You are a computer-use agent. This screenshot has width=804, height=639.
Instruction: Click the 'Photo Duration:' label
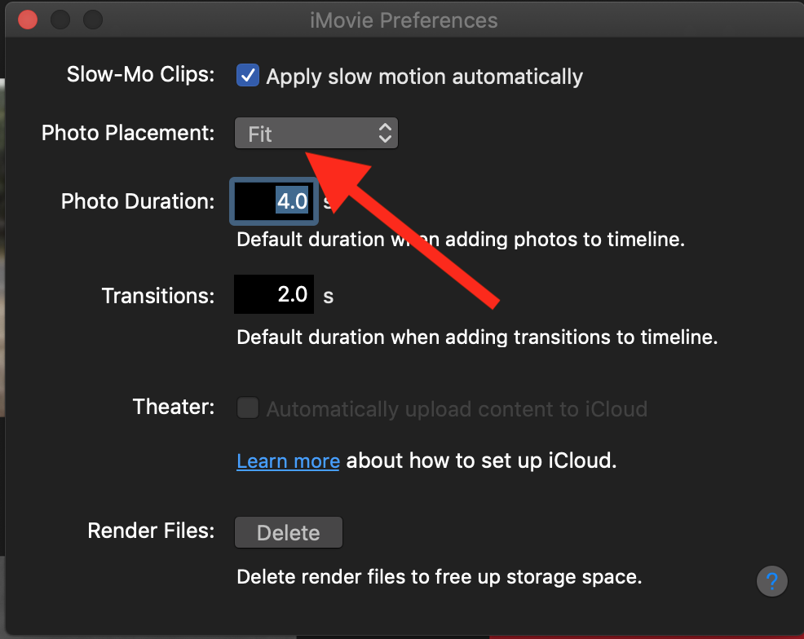point(138,201)
